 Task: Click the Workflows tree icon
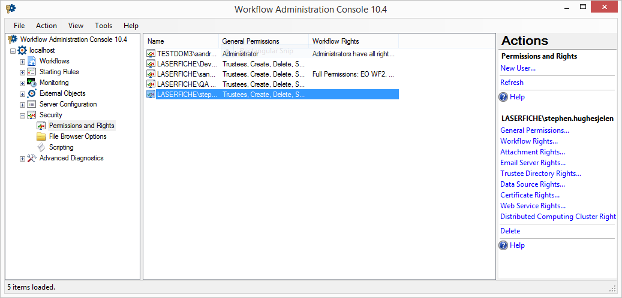[x=32, y=62]
